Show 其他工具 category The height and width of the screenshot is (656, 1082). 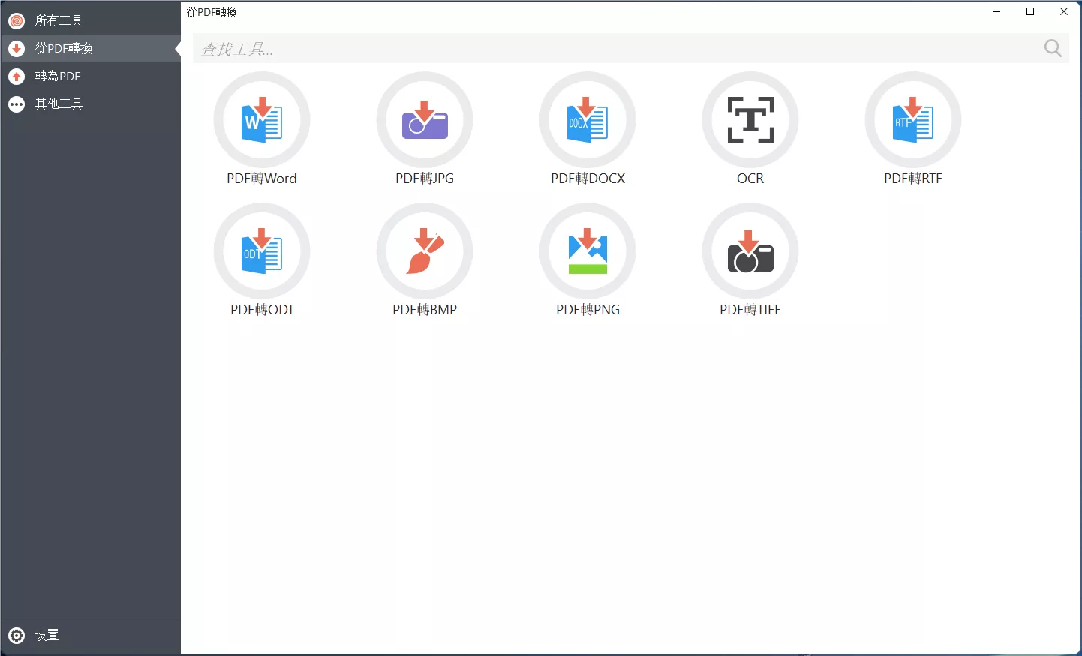pyautogui.click(x=91, y=104)
